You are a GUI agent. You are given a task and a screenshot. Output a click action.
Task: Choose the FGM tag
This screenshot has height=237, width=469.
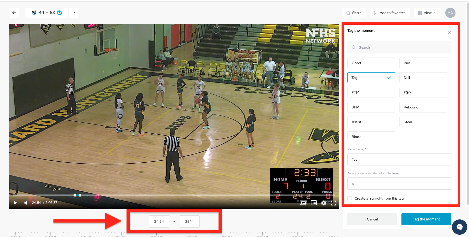point(423,92)
